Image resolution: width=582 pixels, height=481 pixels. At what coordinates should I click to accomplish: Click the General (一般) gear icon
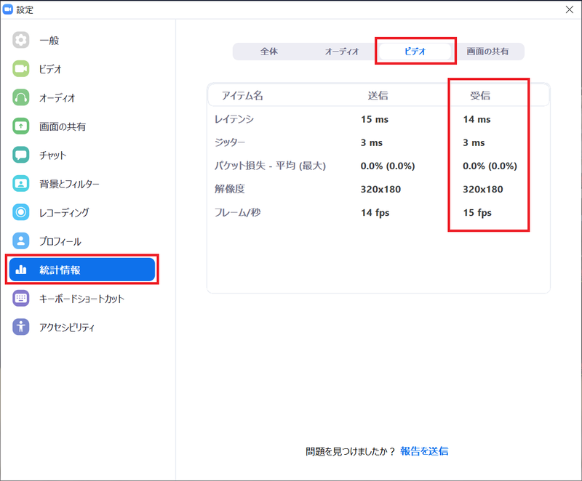[21, 40]
